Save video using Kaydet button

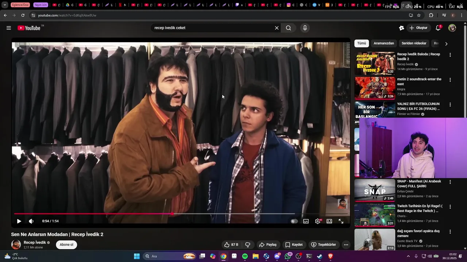pos(294,245)
